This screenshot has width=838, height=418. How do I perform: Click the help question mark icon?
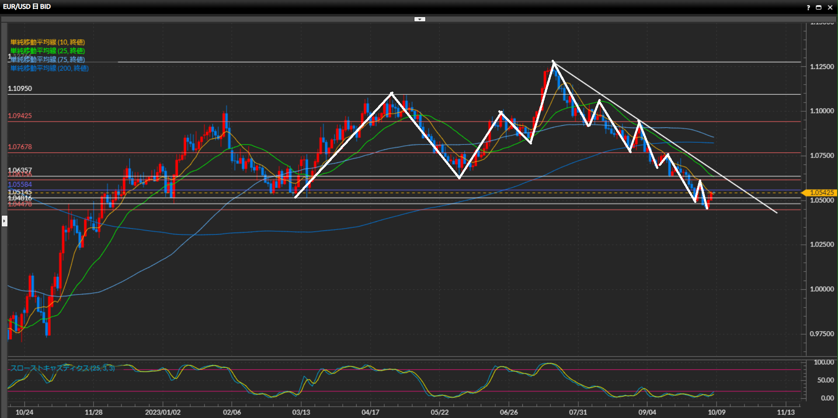tap(808, 7)
